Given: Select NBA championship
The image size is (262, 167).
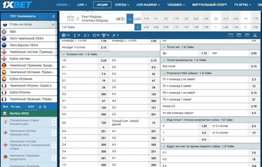Looking at the screenshot, I should click(29, 32).
